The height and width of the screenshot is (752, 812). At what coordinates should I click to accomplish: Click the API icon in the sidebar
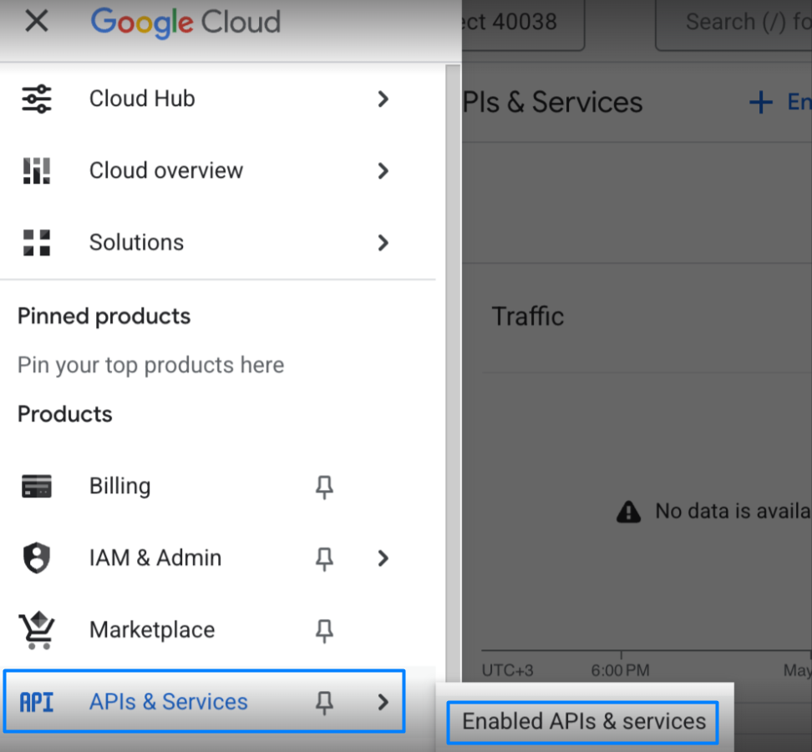(36, 702)
